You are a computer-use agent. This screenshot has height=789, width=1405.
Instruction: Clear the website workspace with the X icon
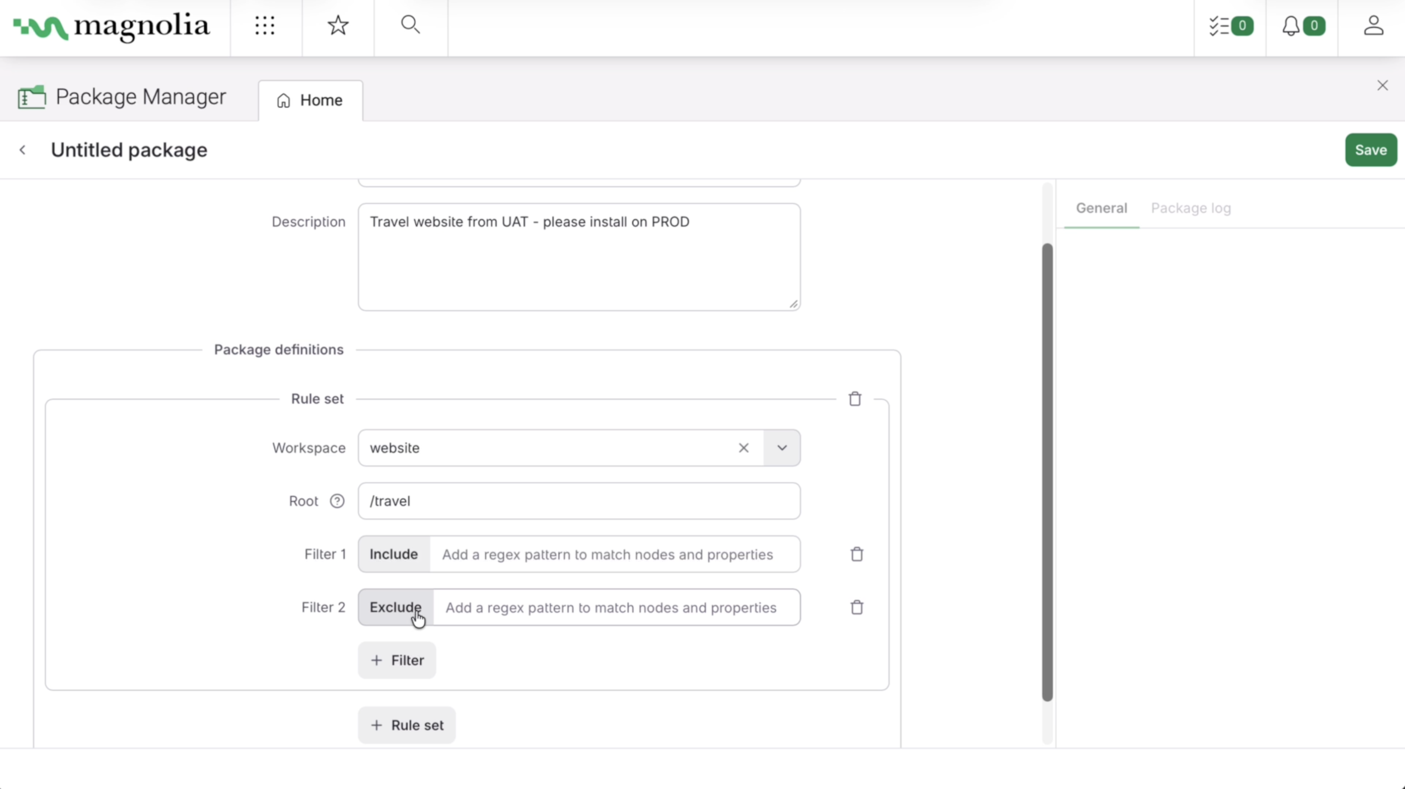743,448
